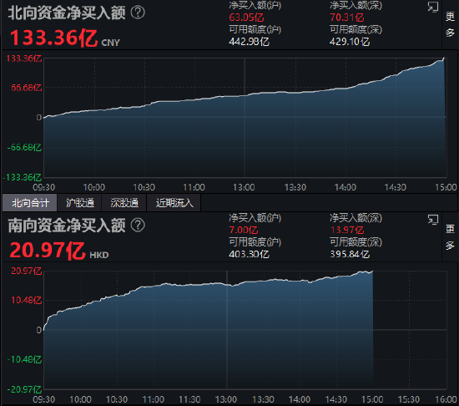The image size is (459, 406).
Task: Select the 北向合计 tab
Action: 29,203
